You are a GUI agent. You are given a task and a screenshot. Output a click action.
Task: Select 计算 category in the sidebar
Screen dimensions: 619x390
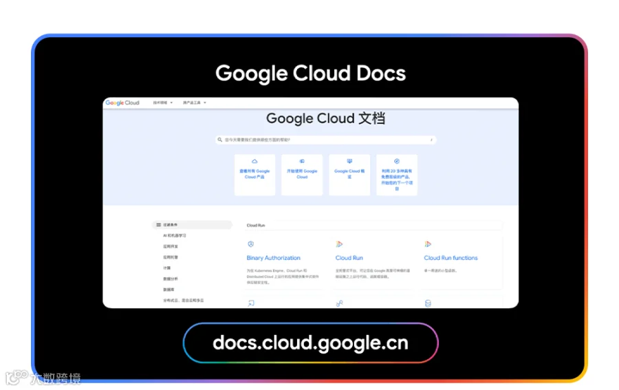(167, 268)
